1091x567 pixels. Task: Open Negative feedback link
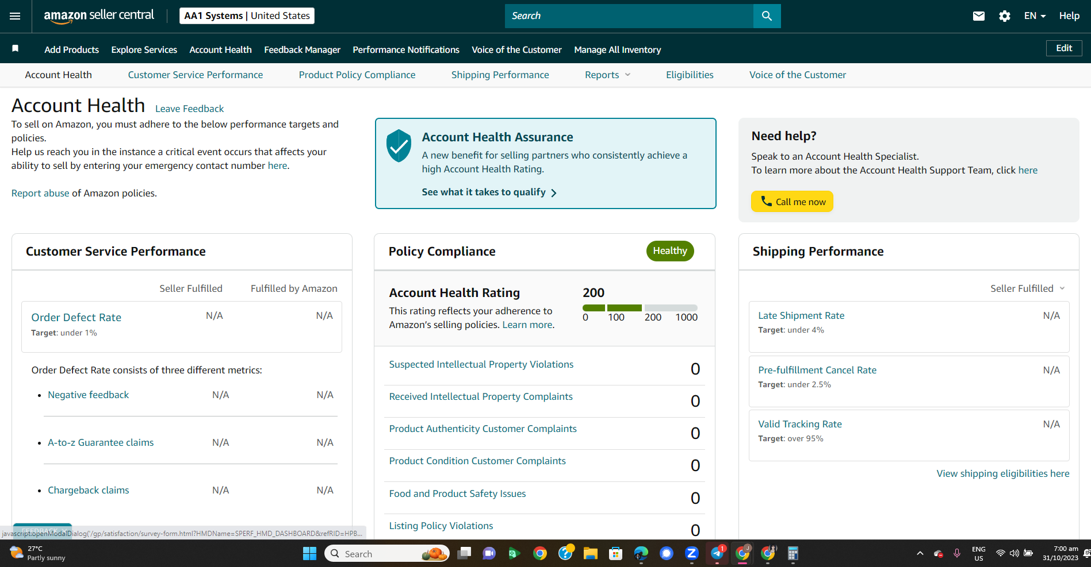coord(88,395)
